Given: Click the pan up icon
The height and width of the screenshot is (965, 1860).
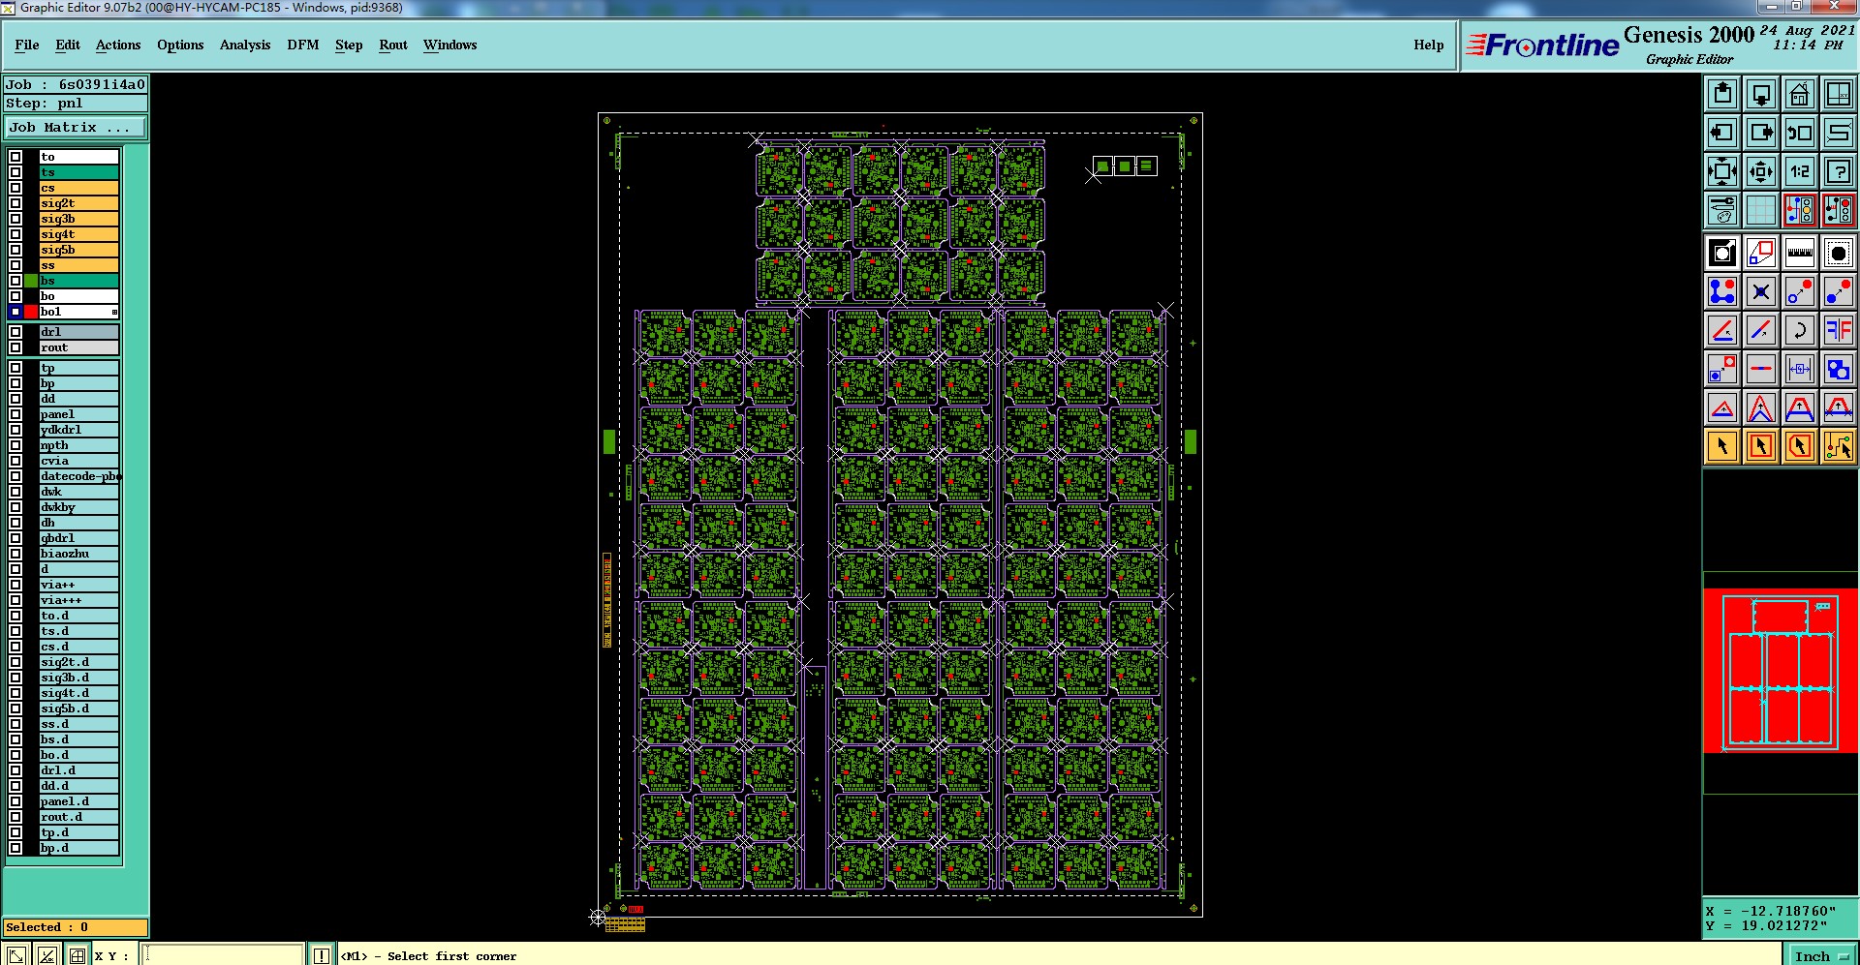Looking at the screenshot, I should [x=1722, y=94].
